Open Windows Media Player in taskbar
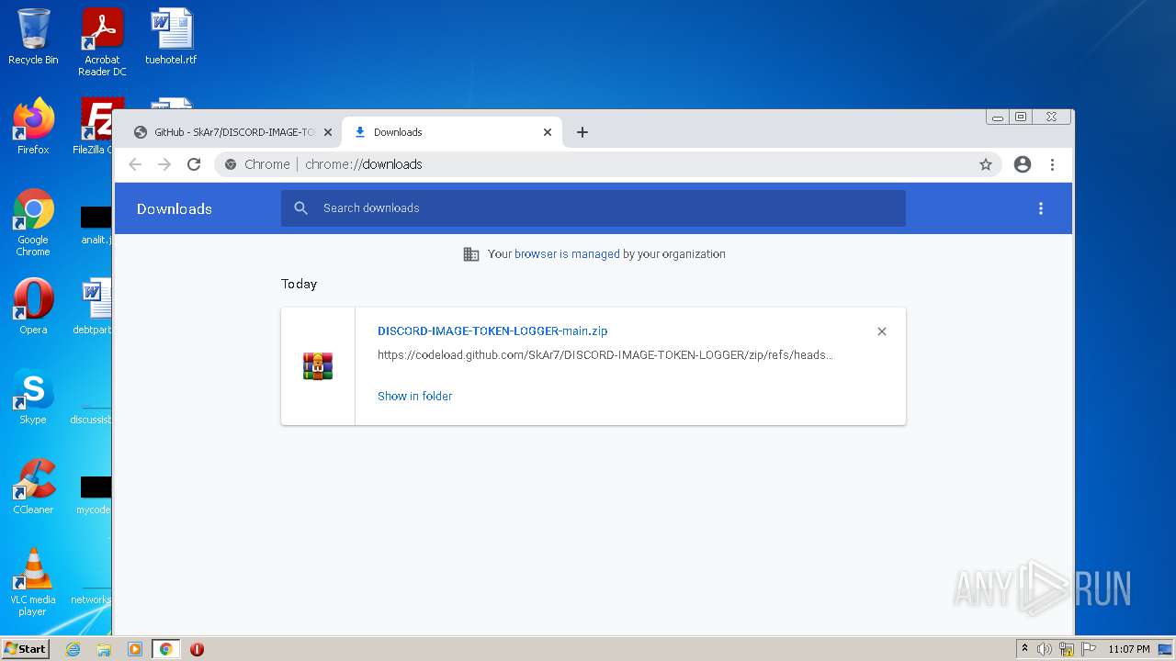The width and height of the screenshot is (1176, 661). tap(135, 649)
